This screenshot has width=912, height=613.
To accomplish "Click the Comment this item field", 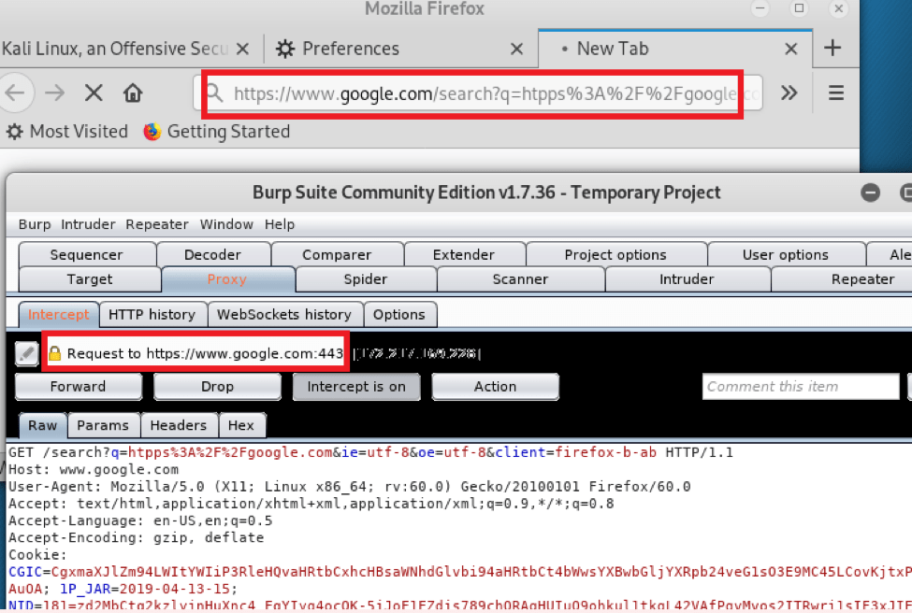I will 801,387.
